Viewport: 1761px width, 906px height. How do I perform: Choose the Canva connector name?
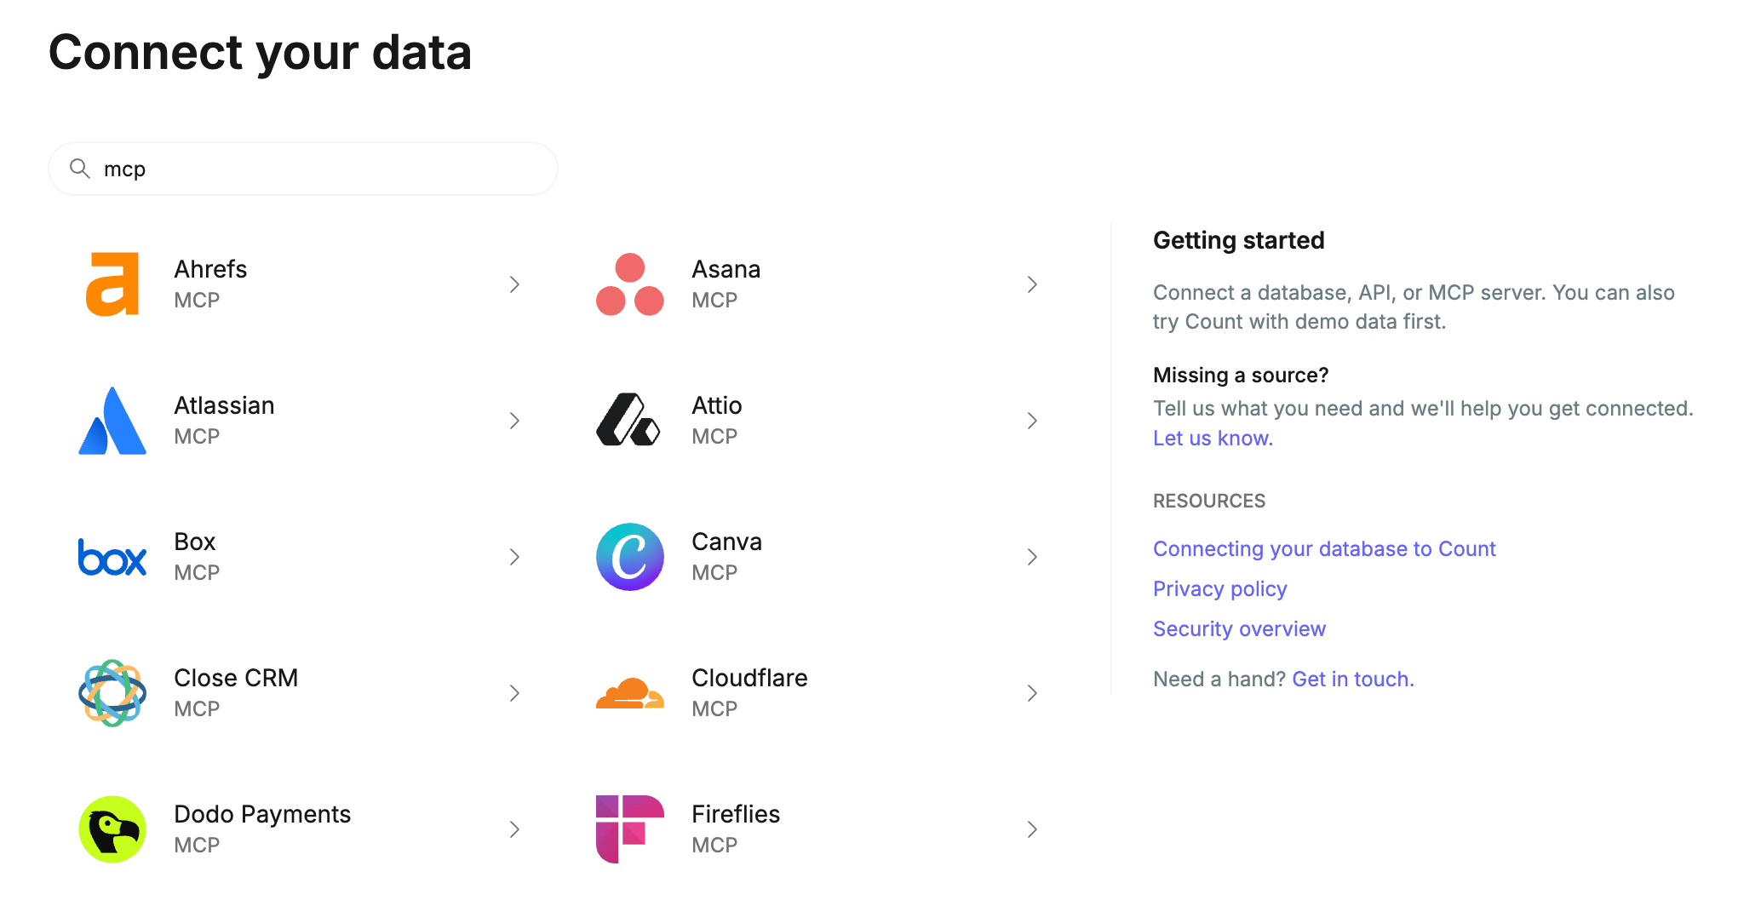click(726, 542)
